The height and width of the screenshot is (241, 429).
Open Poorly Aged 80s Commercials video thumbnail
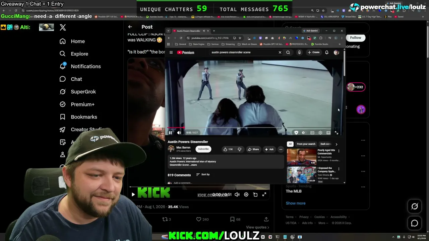pyautogui.click(x=301, y=157)
